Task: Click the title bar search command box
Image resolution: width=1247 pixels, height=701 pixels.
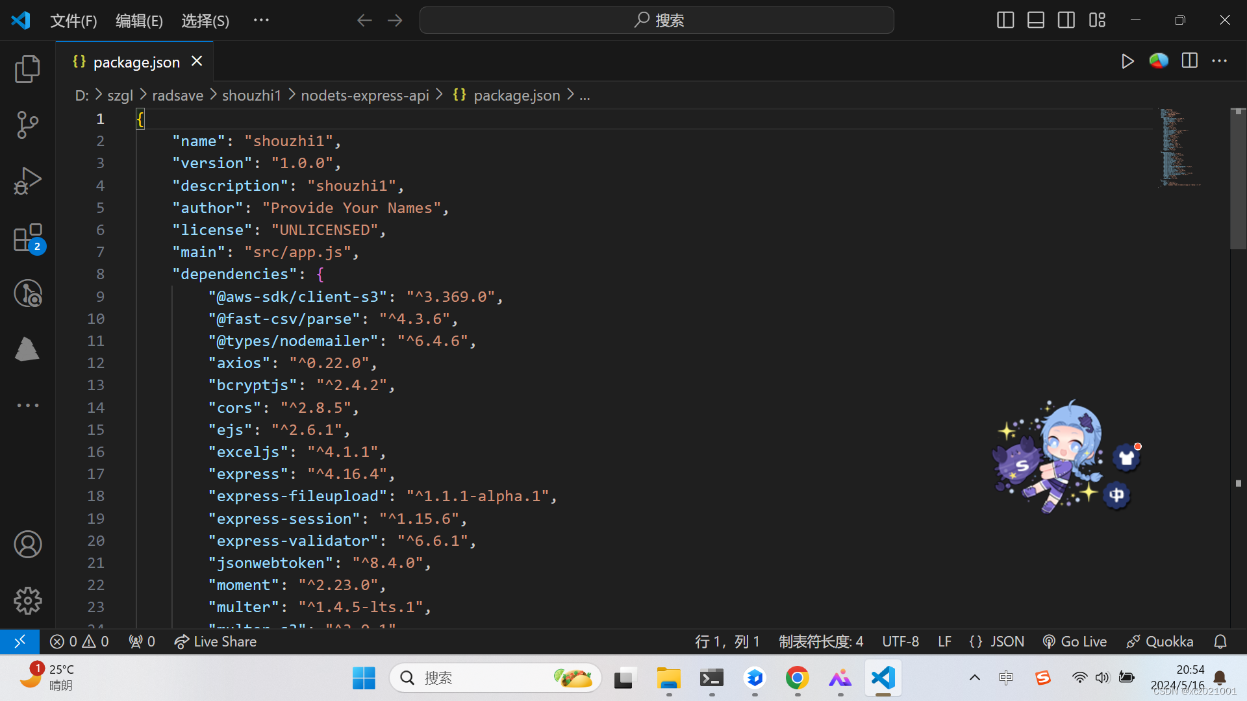Action: [657, 20]
